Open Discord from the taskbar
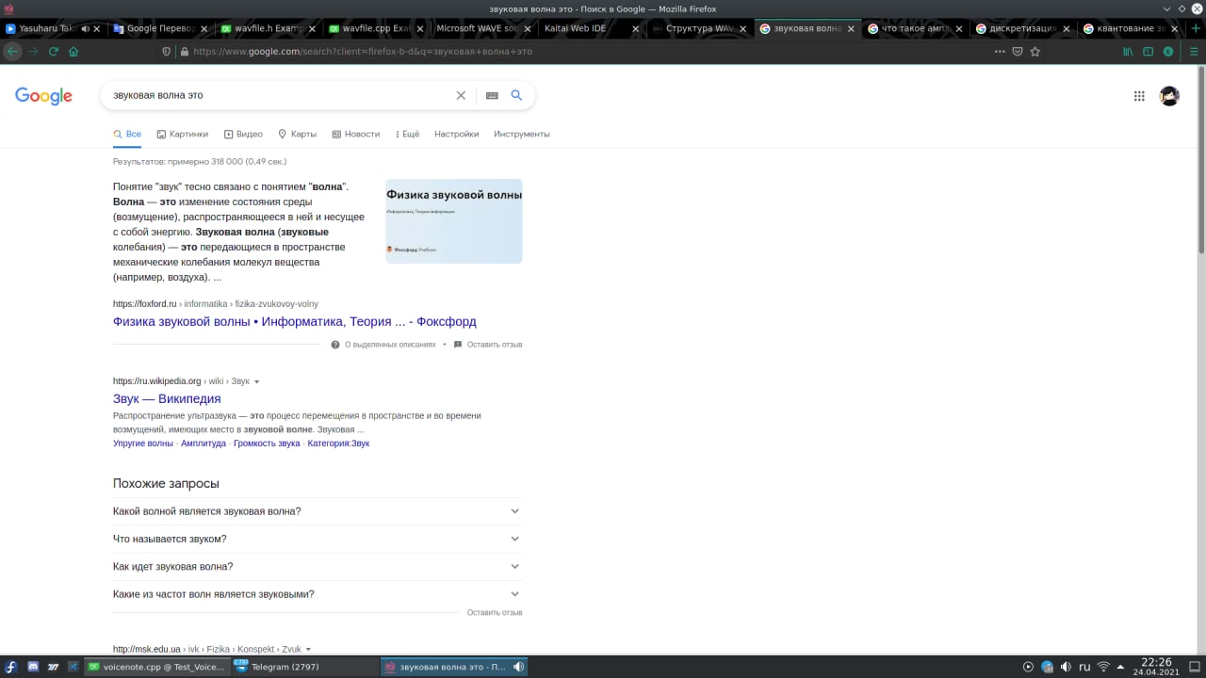The height and width of the screenshot is (678, 1206). (33, 667)
